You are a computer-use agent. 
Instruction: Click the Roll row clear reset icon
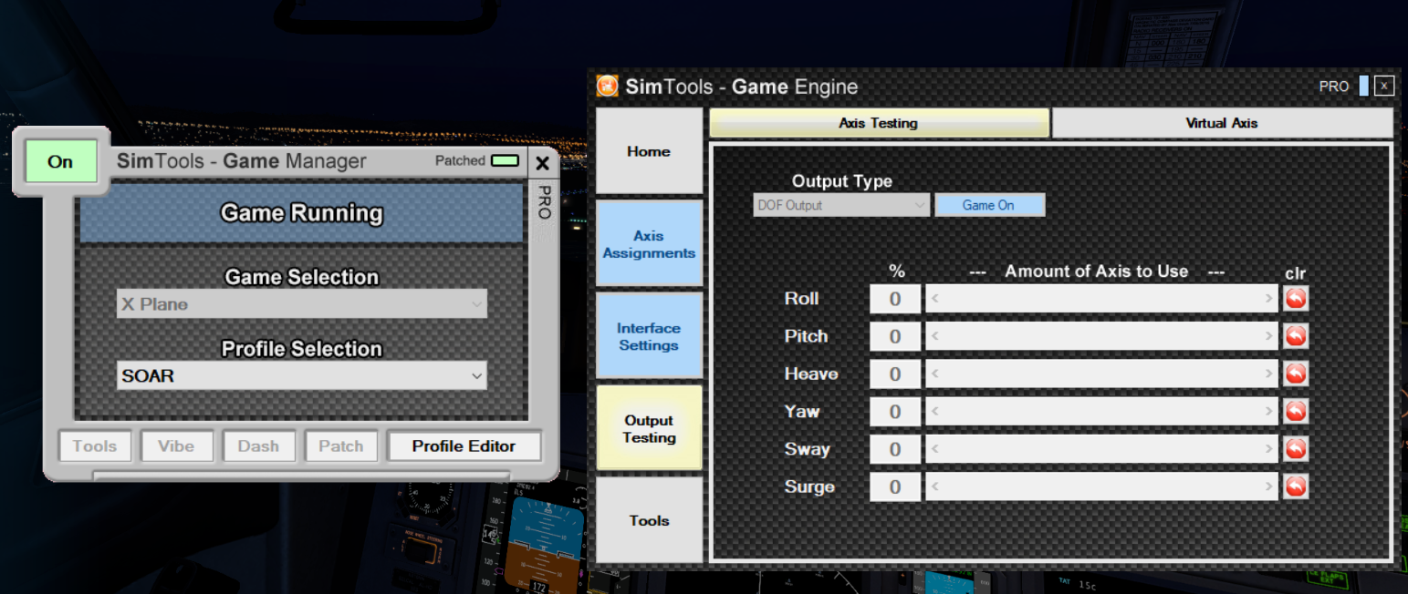point(1296,298)
